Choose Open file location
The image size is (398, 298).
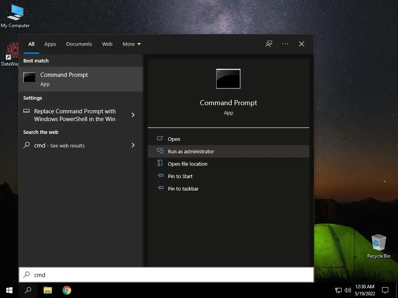coord(229,164)
